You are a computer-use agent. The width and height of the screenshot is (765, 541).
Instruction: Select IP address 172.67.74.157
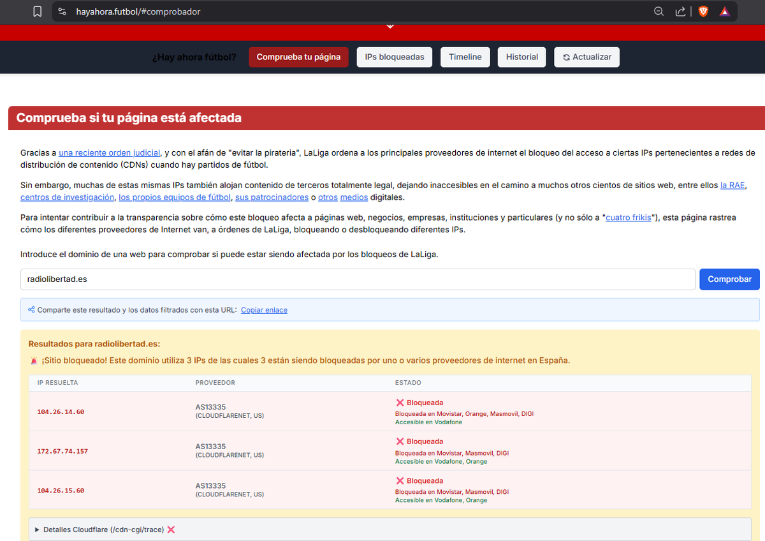point(62,451)
